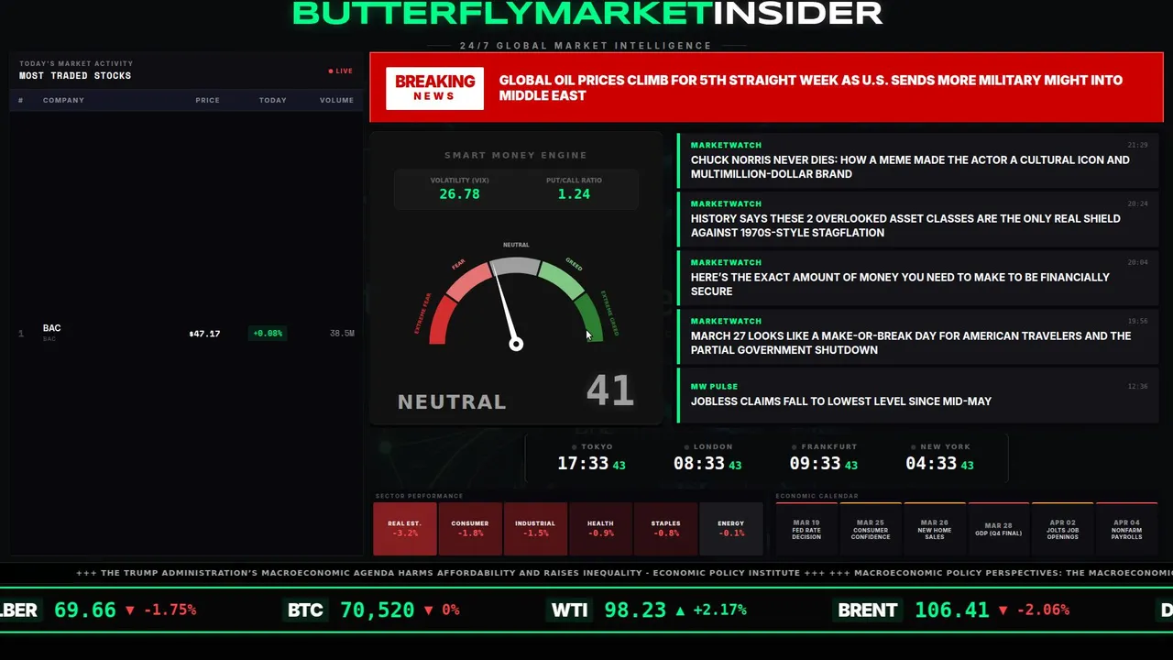Viewport: 1173px width, 660px height.
Task: Open the Mar 26 New Home Sales event
Action: [x=935, y=529]
